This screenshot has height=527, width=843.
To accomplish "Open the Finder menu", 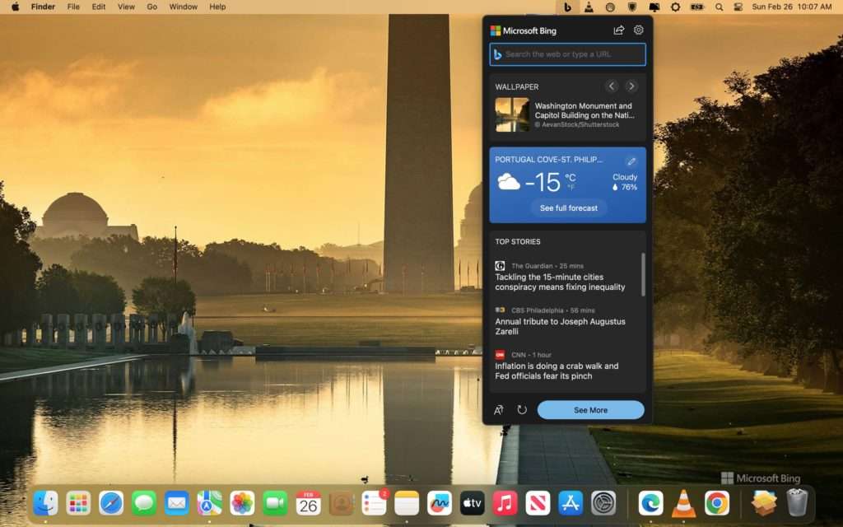I will point(43,7).
